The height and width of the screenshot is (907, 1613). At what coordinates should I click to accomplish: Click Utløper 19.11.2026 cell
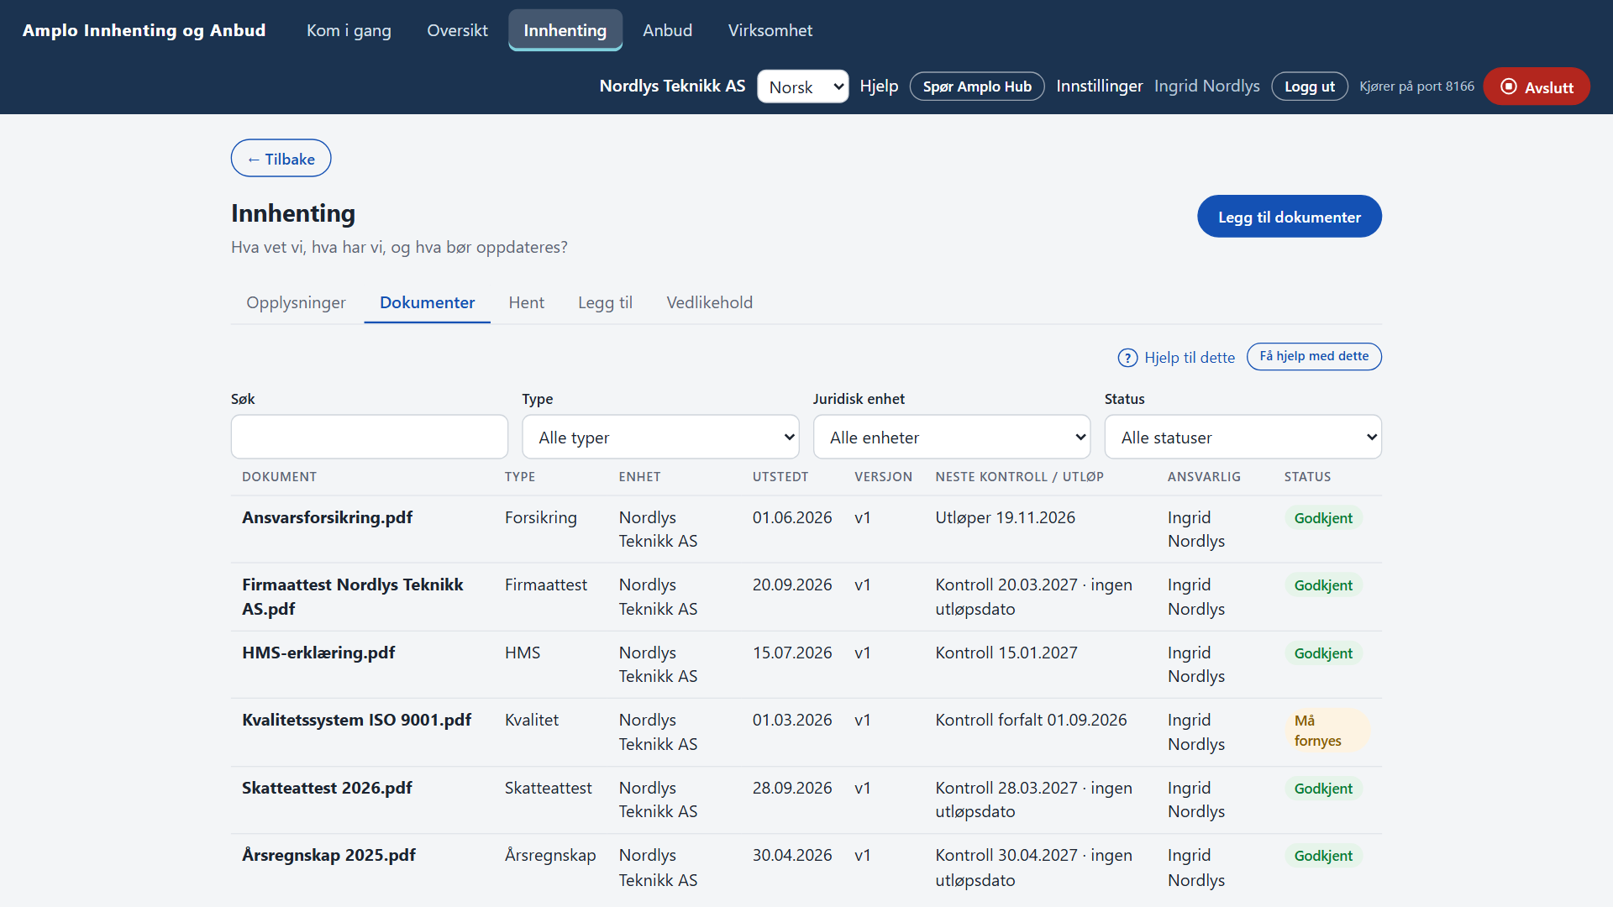point(1005,517)
